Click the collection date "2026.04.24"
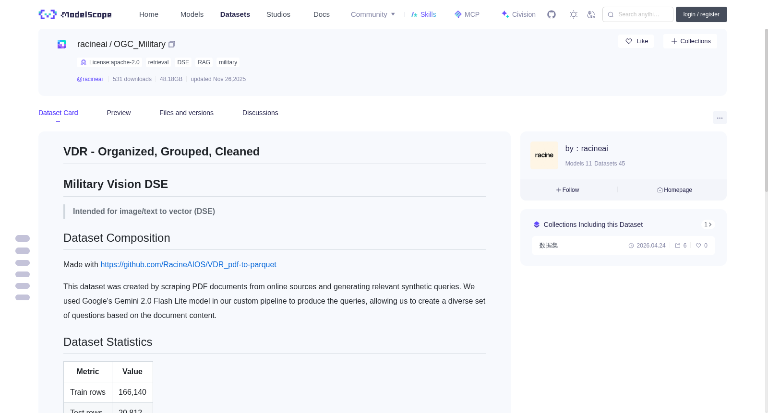This screenshot has height=413, width=768. (x=651, y=246)
